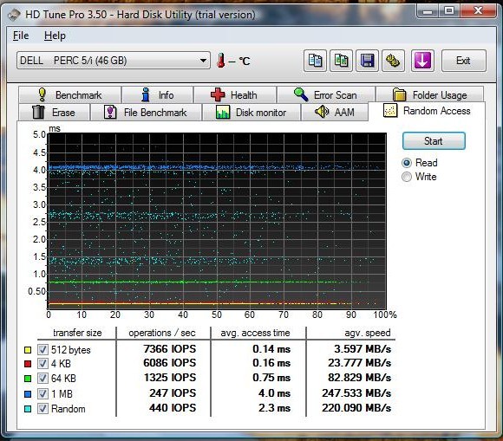The image size is (503, 441).
Task: Click the Exit button
Action: point(464,61)
